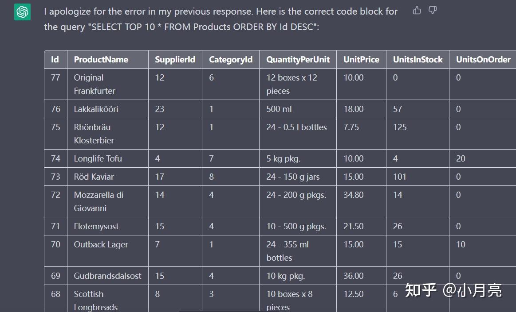Click the UnitsOnOrder column header
The height and width of the screenshot is (312, 516).
coord(483,59)
